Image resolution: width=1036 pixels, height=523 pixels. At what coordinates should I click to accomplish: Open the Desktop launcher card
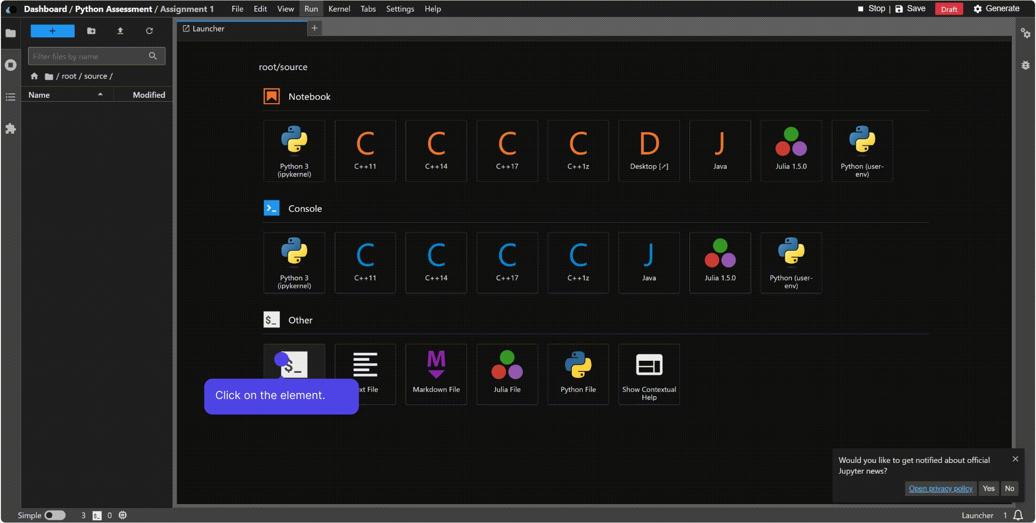649,151
